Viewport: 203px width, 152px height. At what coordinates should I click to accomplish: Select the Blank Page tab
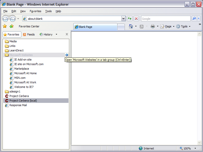click(x=95, y=27)
